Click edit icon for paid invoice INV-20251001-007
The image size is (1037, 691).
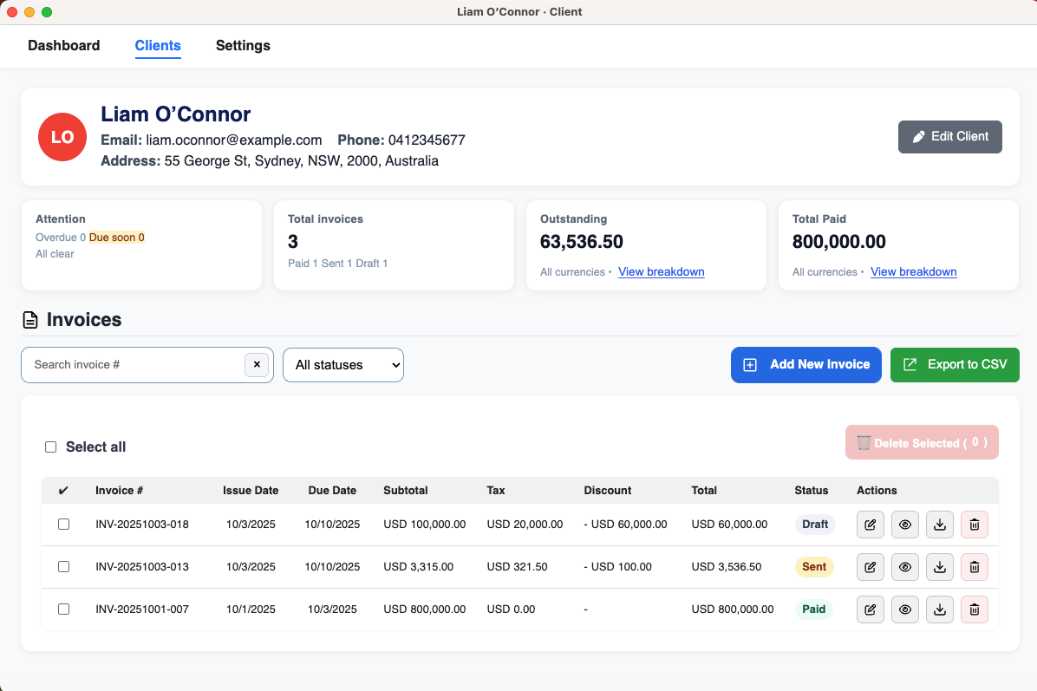pos(871,610)
